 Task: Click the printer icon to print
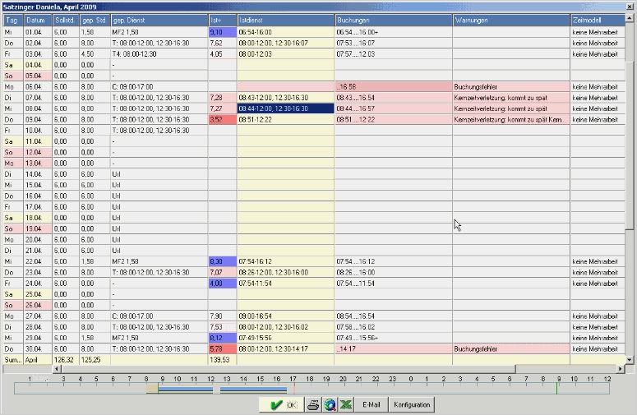point(313,404)
